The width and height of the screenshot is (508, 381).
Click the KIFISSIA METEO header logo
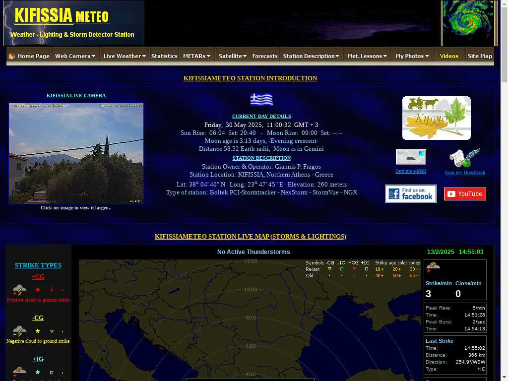74,23
